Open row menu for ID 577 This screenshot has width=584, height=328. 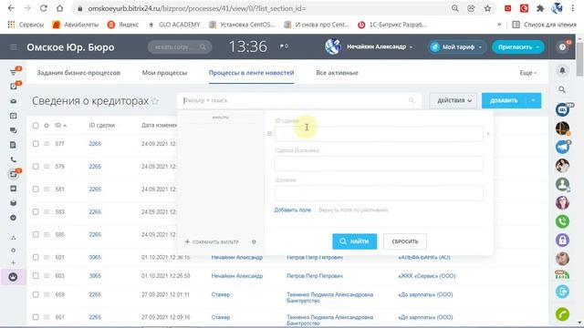coord(47,144)
